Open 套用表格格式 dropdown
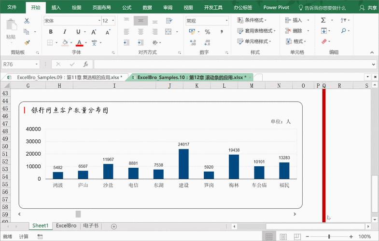 point(256,31)
